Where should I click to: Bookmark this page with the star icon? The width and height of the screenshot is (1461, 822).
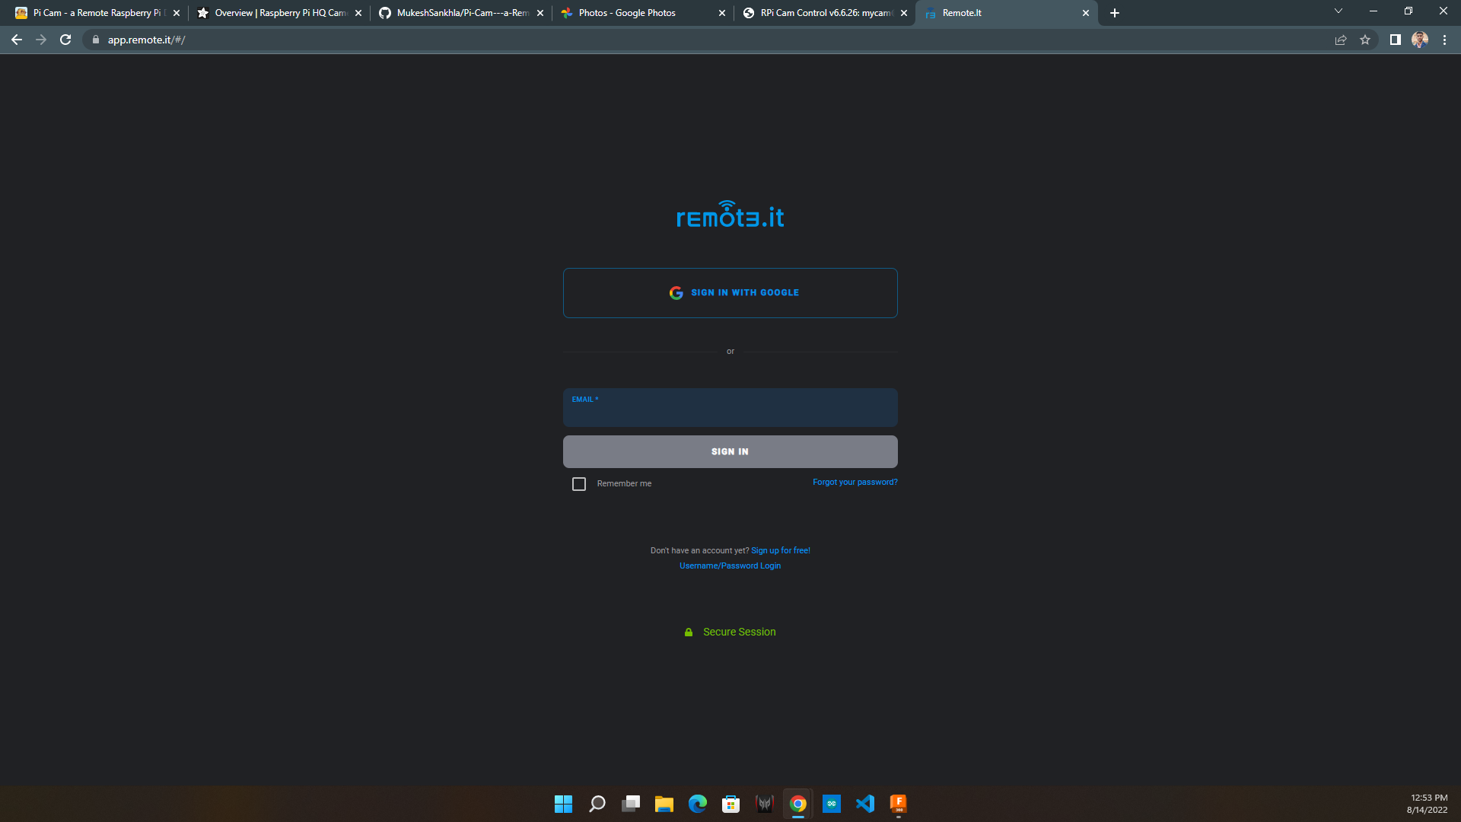tap(1365, 40)
